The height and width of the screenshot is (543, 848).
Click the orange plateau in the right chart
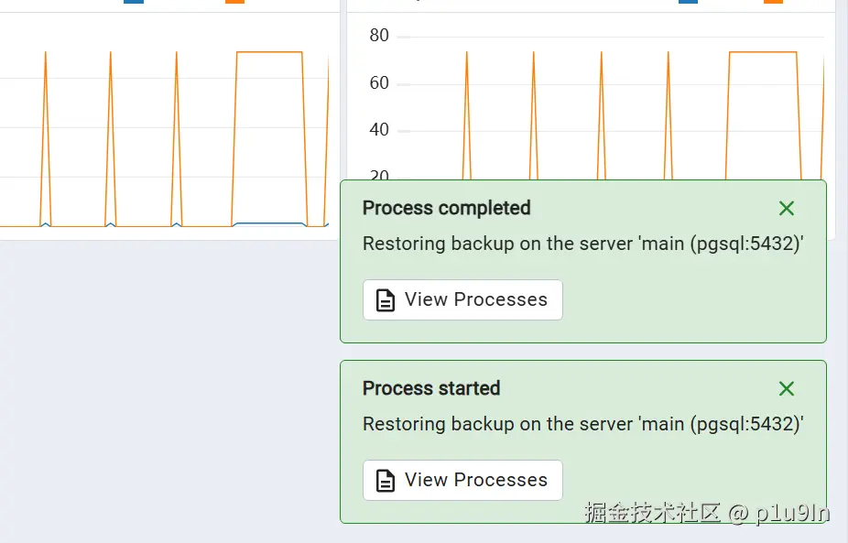click(763, 52)
